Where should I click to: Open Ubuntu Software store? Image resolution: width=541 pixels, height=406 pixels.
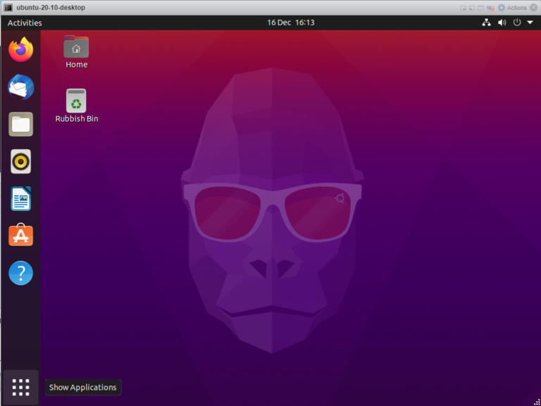coord(20,235)
